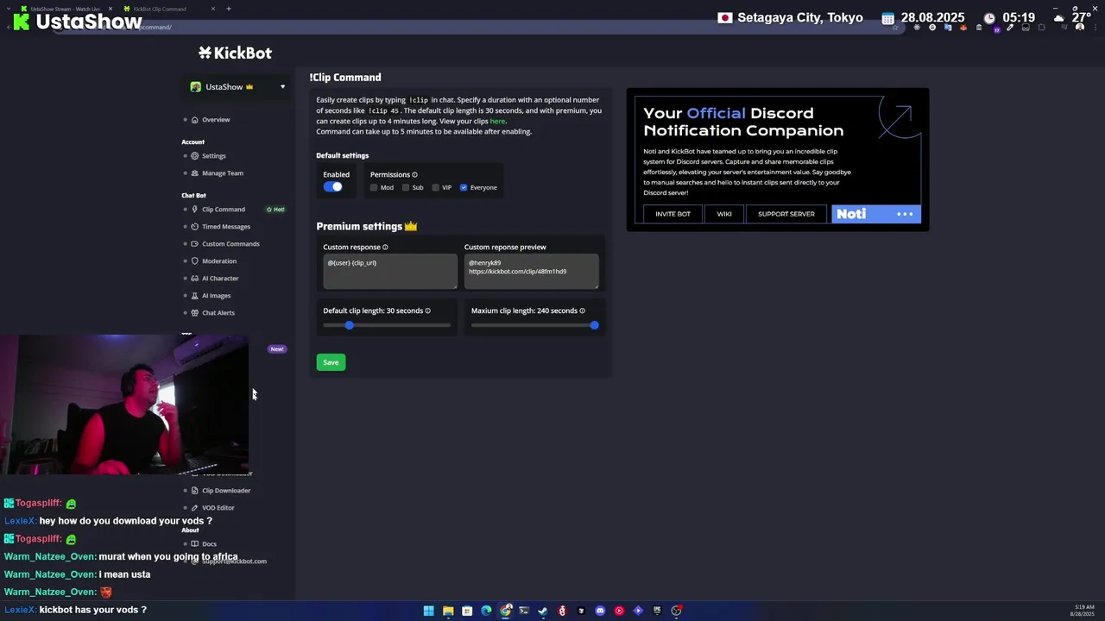
Task: Check the VIP permission checkbox
Action: tap(435, 188)
